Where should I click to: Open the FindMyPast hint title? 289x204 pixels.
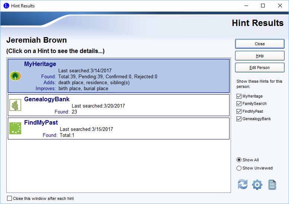click(41, 122)
